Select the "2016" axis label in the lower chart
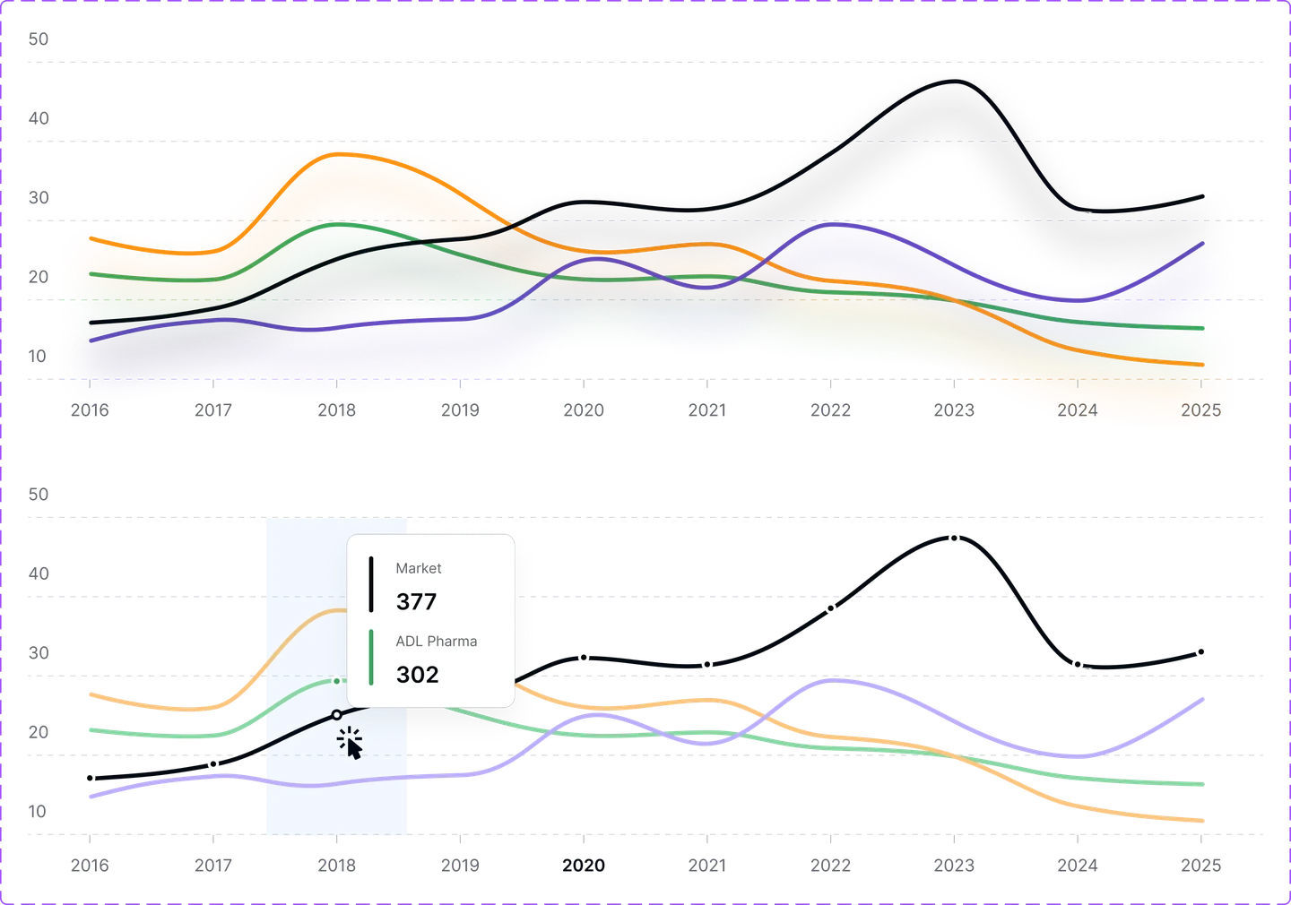1291x905 pixels. [90, 866]
